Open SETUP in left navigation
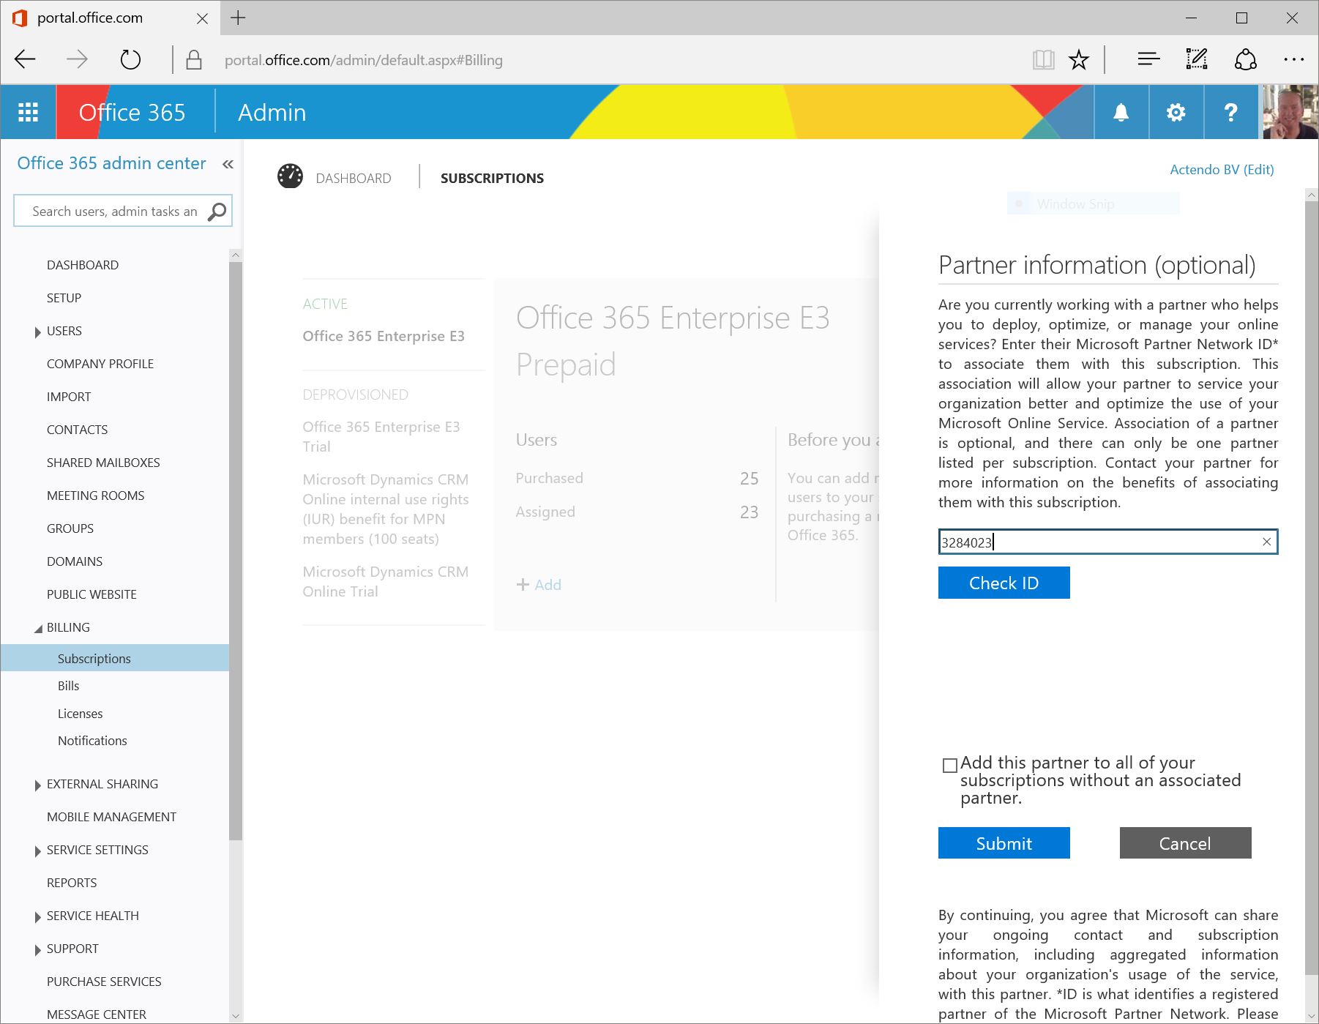 pyautogui.click(x=64, y=298)
